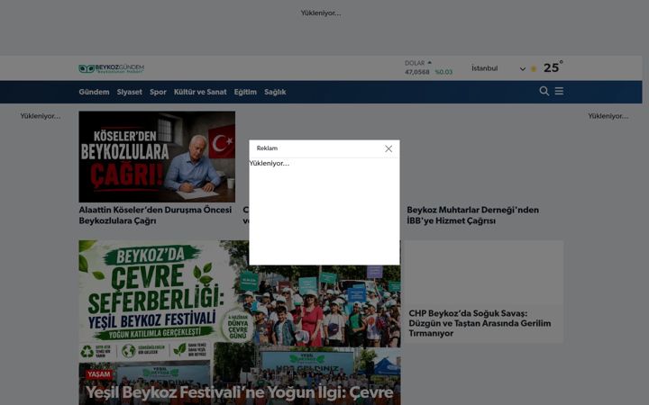The width and height of the screenshot is (649, 405).
Task: Click the DOLAR exchange rate value
Action: tap(416, 72)
